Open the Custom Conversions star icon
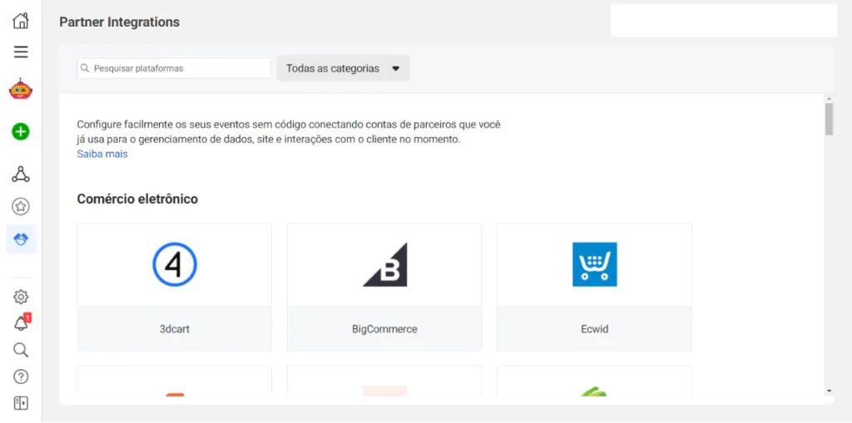The height and width of the screenshot is (423, 852). click(x=21, y=206)
